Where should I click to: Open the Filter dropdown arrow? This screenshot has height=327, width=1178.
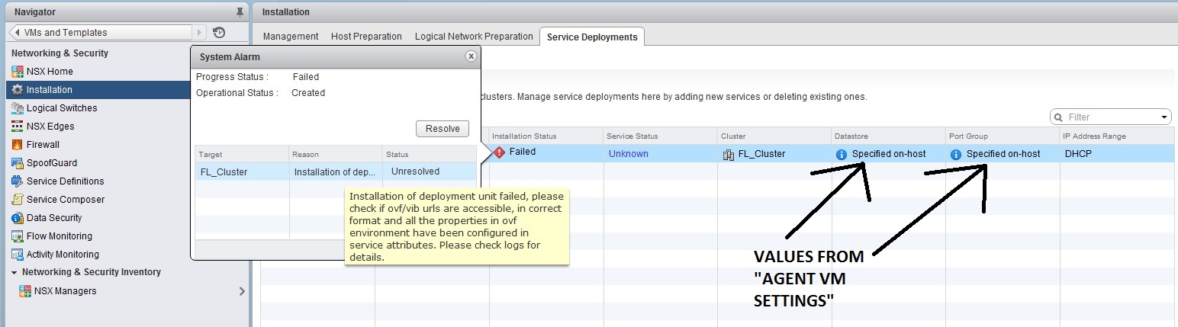point(1164,117)
